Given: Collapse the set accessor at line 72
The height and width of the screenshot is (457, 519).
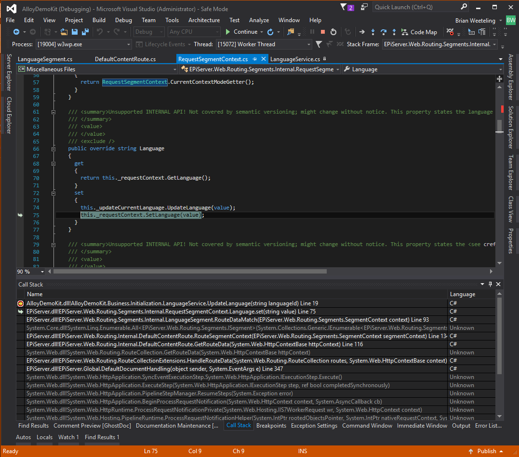Looking at the screenshot, I should [x=53, y=193].
